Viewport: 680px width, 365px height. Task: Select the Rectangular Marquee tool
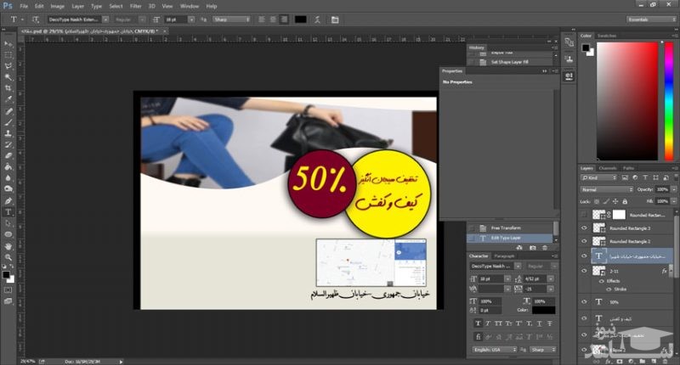[x=8, y=53]
